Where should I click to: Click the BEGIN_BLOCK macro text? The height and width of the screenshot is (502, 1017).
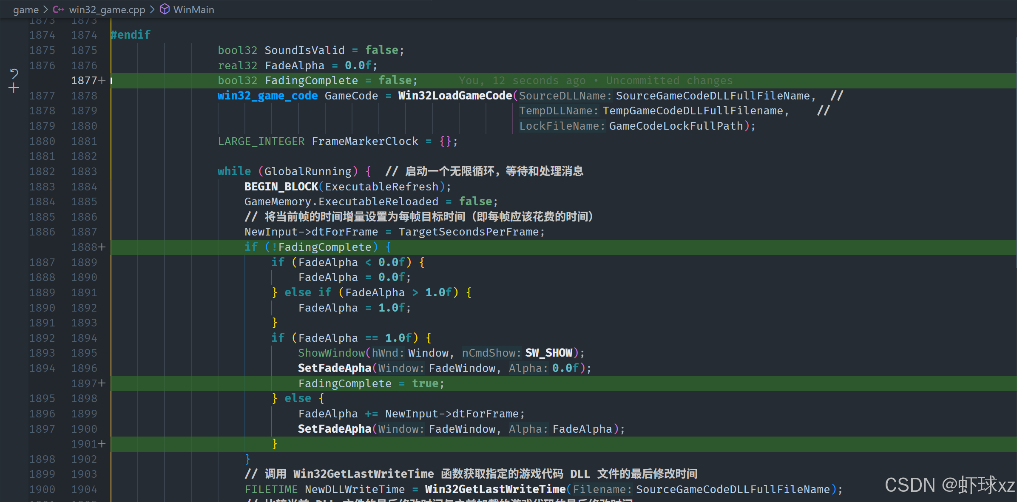tap(281, 187)
